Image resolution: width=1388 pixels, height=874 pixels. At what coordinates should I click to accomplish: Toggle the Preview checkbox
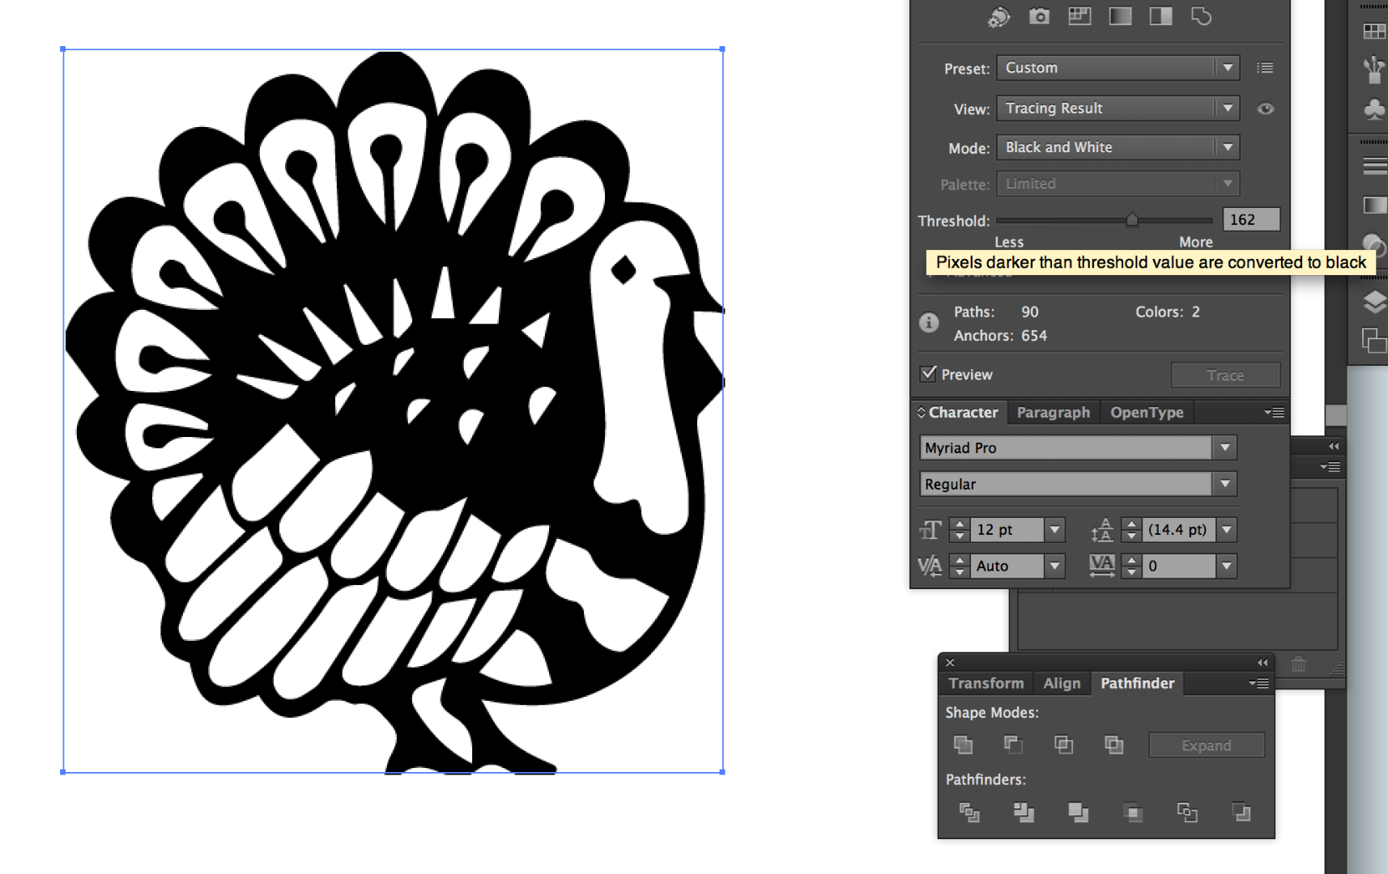tap(929, 374)
